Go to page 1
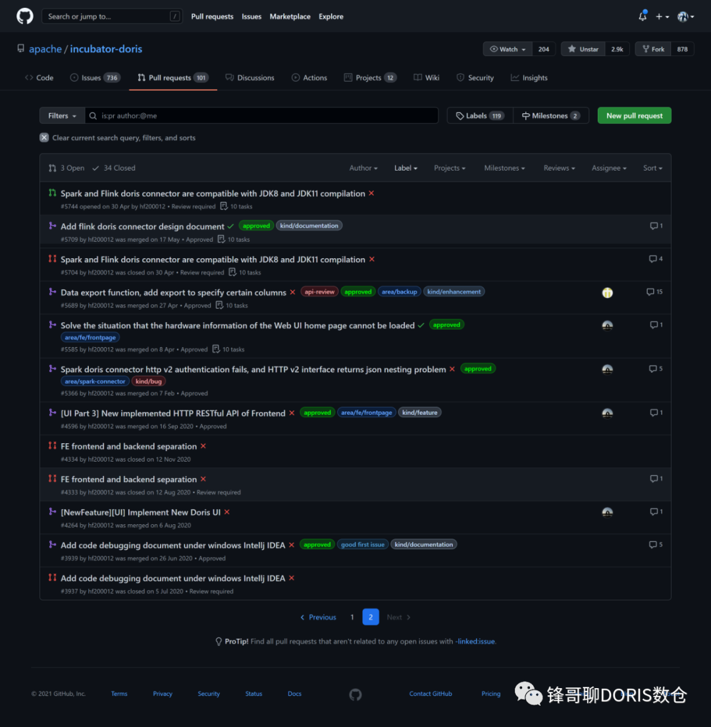 click(352, 617)
